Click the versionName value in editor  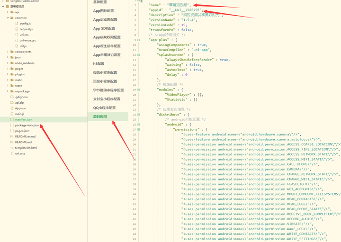pyautogui.click(x=189, y=20)
